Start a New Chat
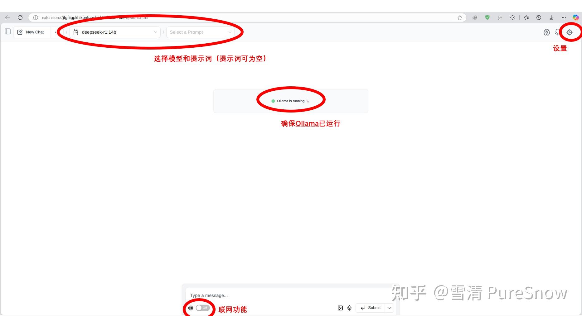Screen dimensions: 582x316 click(x=31, y=32)
